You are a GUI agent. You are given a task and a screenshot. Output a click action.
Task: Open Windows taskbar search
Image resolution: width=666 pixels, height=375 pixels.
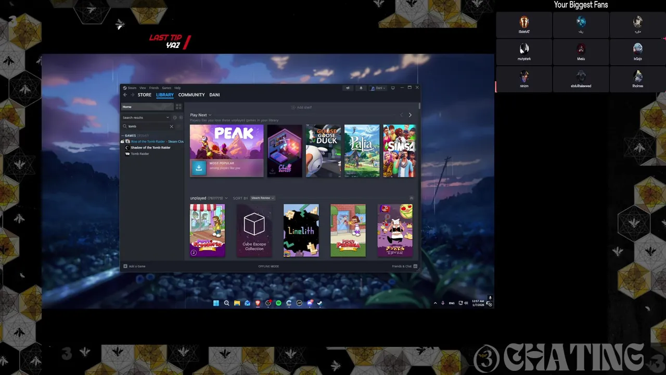(x=226, y=303)
